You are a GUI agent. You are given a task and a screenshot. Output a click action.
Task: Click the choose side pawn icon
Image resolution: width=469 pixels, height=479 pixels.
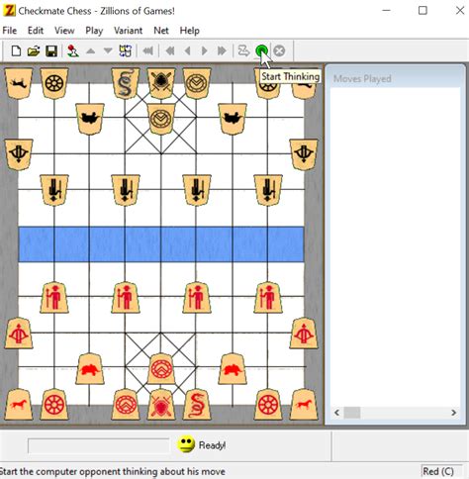[x=72, y=51]
